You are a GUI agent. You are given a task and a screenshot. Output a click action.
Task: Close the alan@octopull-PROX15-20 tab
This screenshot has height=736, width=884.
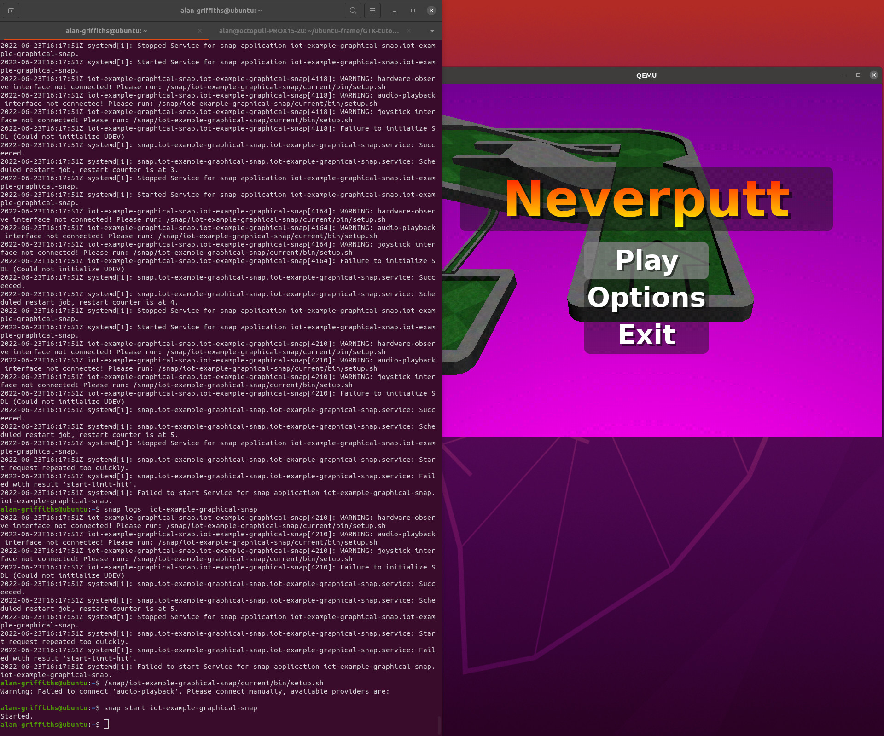[409, 31]
